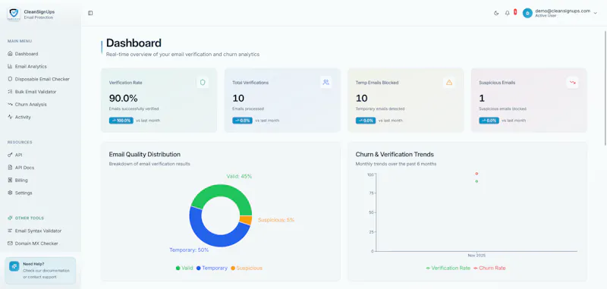This screenshot has width=607, height=289.
Task: Click the green verification rate data point
Action: coord(476,181)
